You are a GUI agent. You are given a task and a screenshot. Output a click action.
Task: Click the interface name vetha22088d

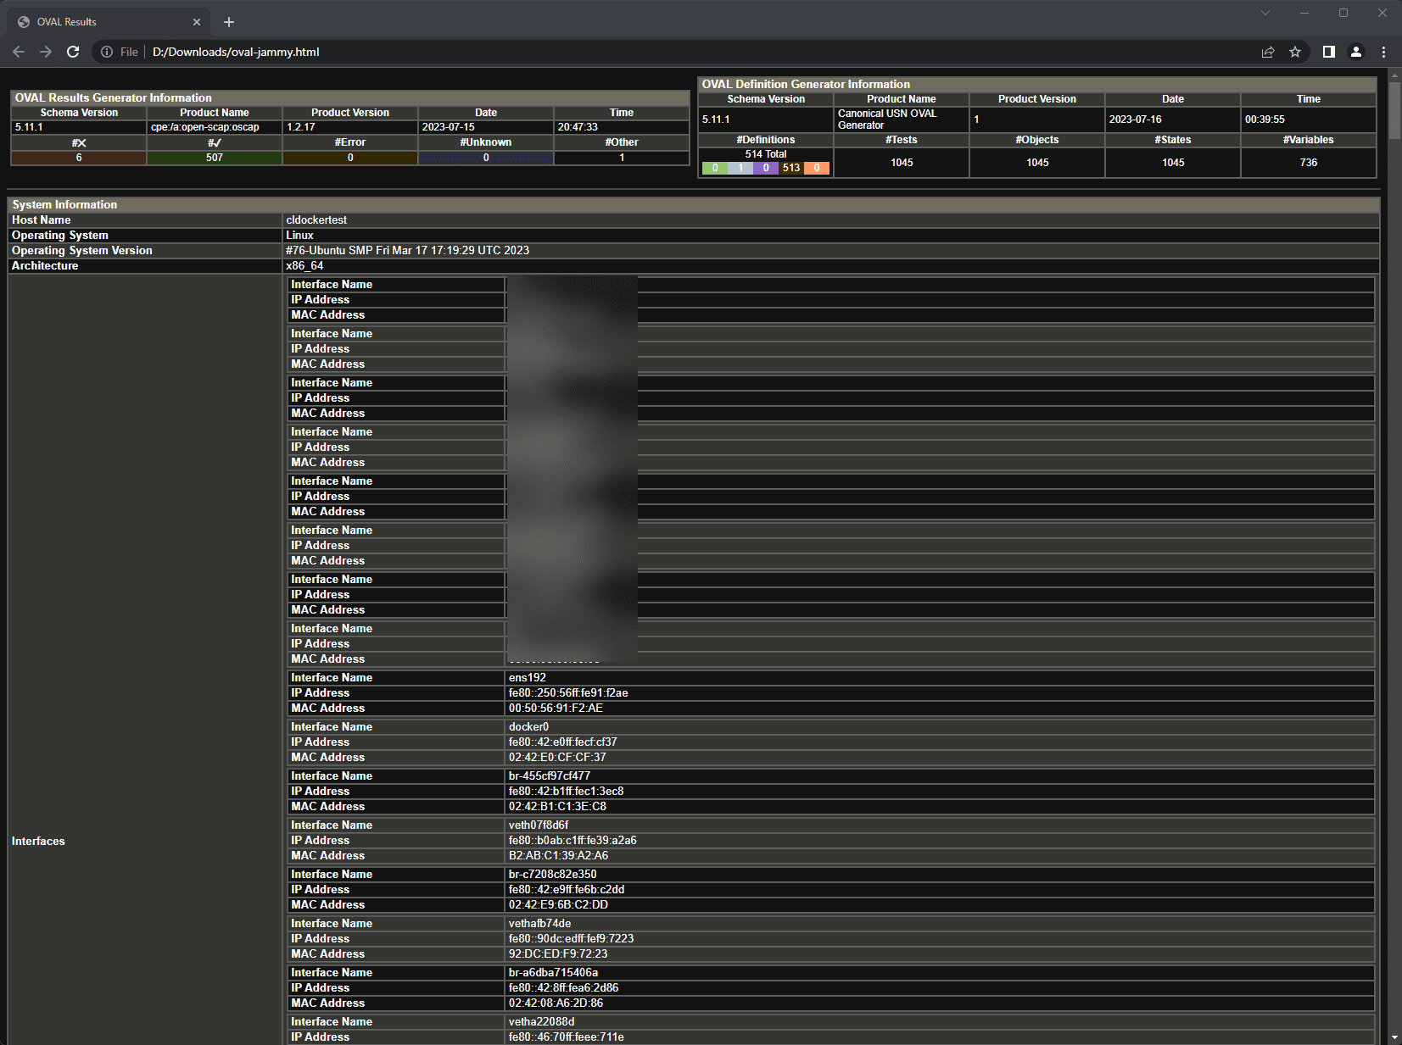541,1022
